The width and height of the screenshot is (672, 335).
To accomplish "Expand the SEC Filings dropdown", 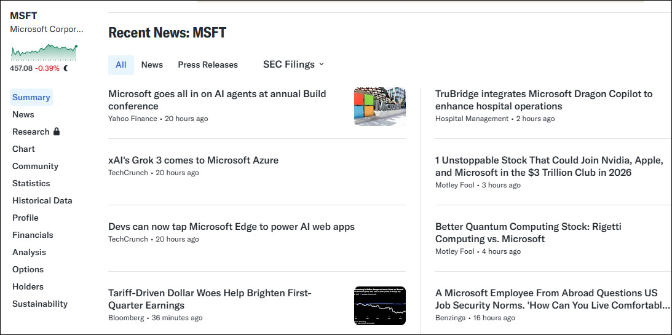I will click(x=293, y=65).
